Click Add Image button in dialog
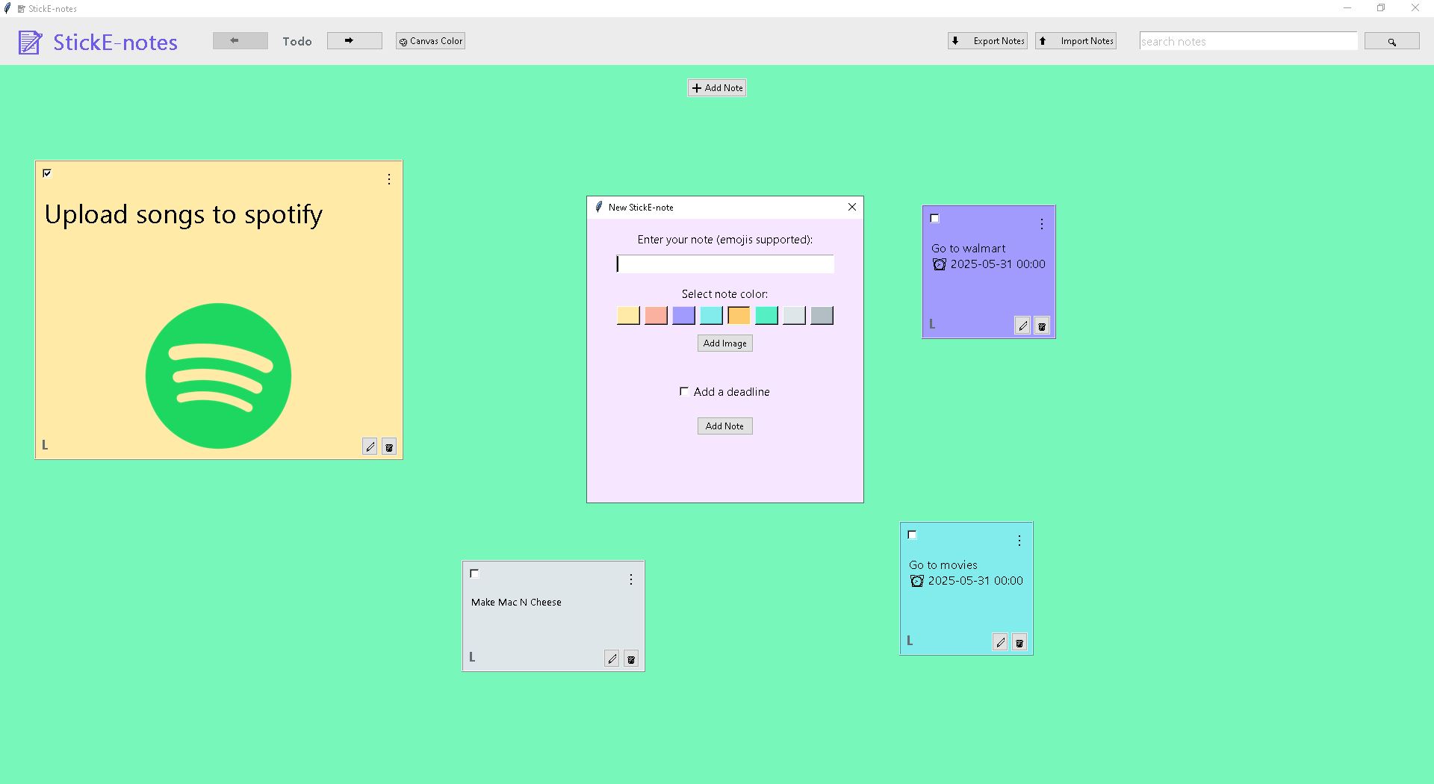Viewport: 1434px width, 784px height. (x=724, y=343)
